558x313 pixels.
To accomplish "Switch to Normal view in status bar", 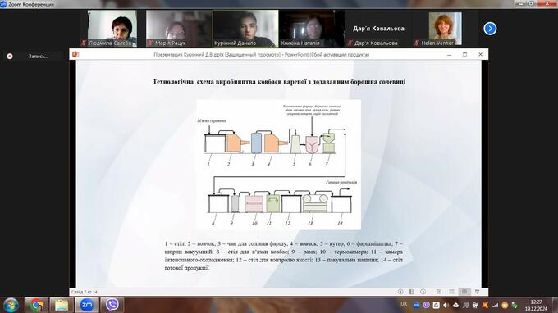I will (439, 292).
